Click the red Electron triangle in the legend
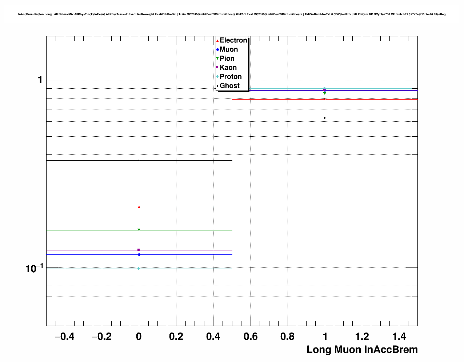 point(217,41)
